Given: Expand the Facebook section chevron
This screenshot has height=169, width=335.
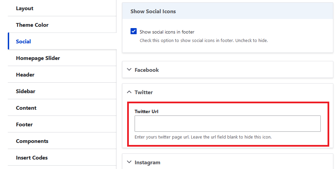Looking at the screenshot, I should [129, 70].
